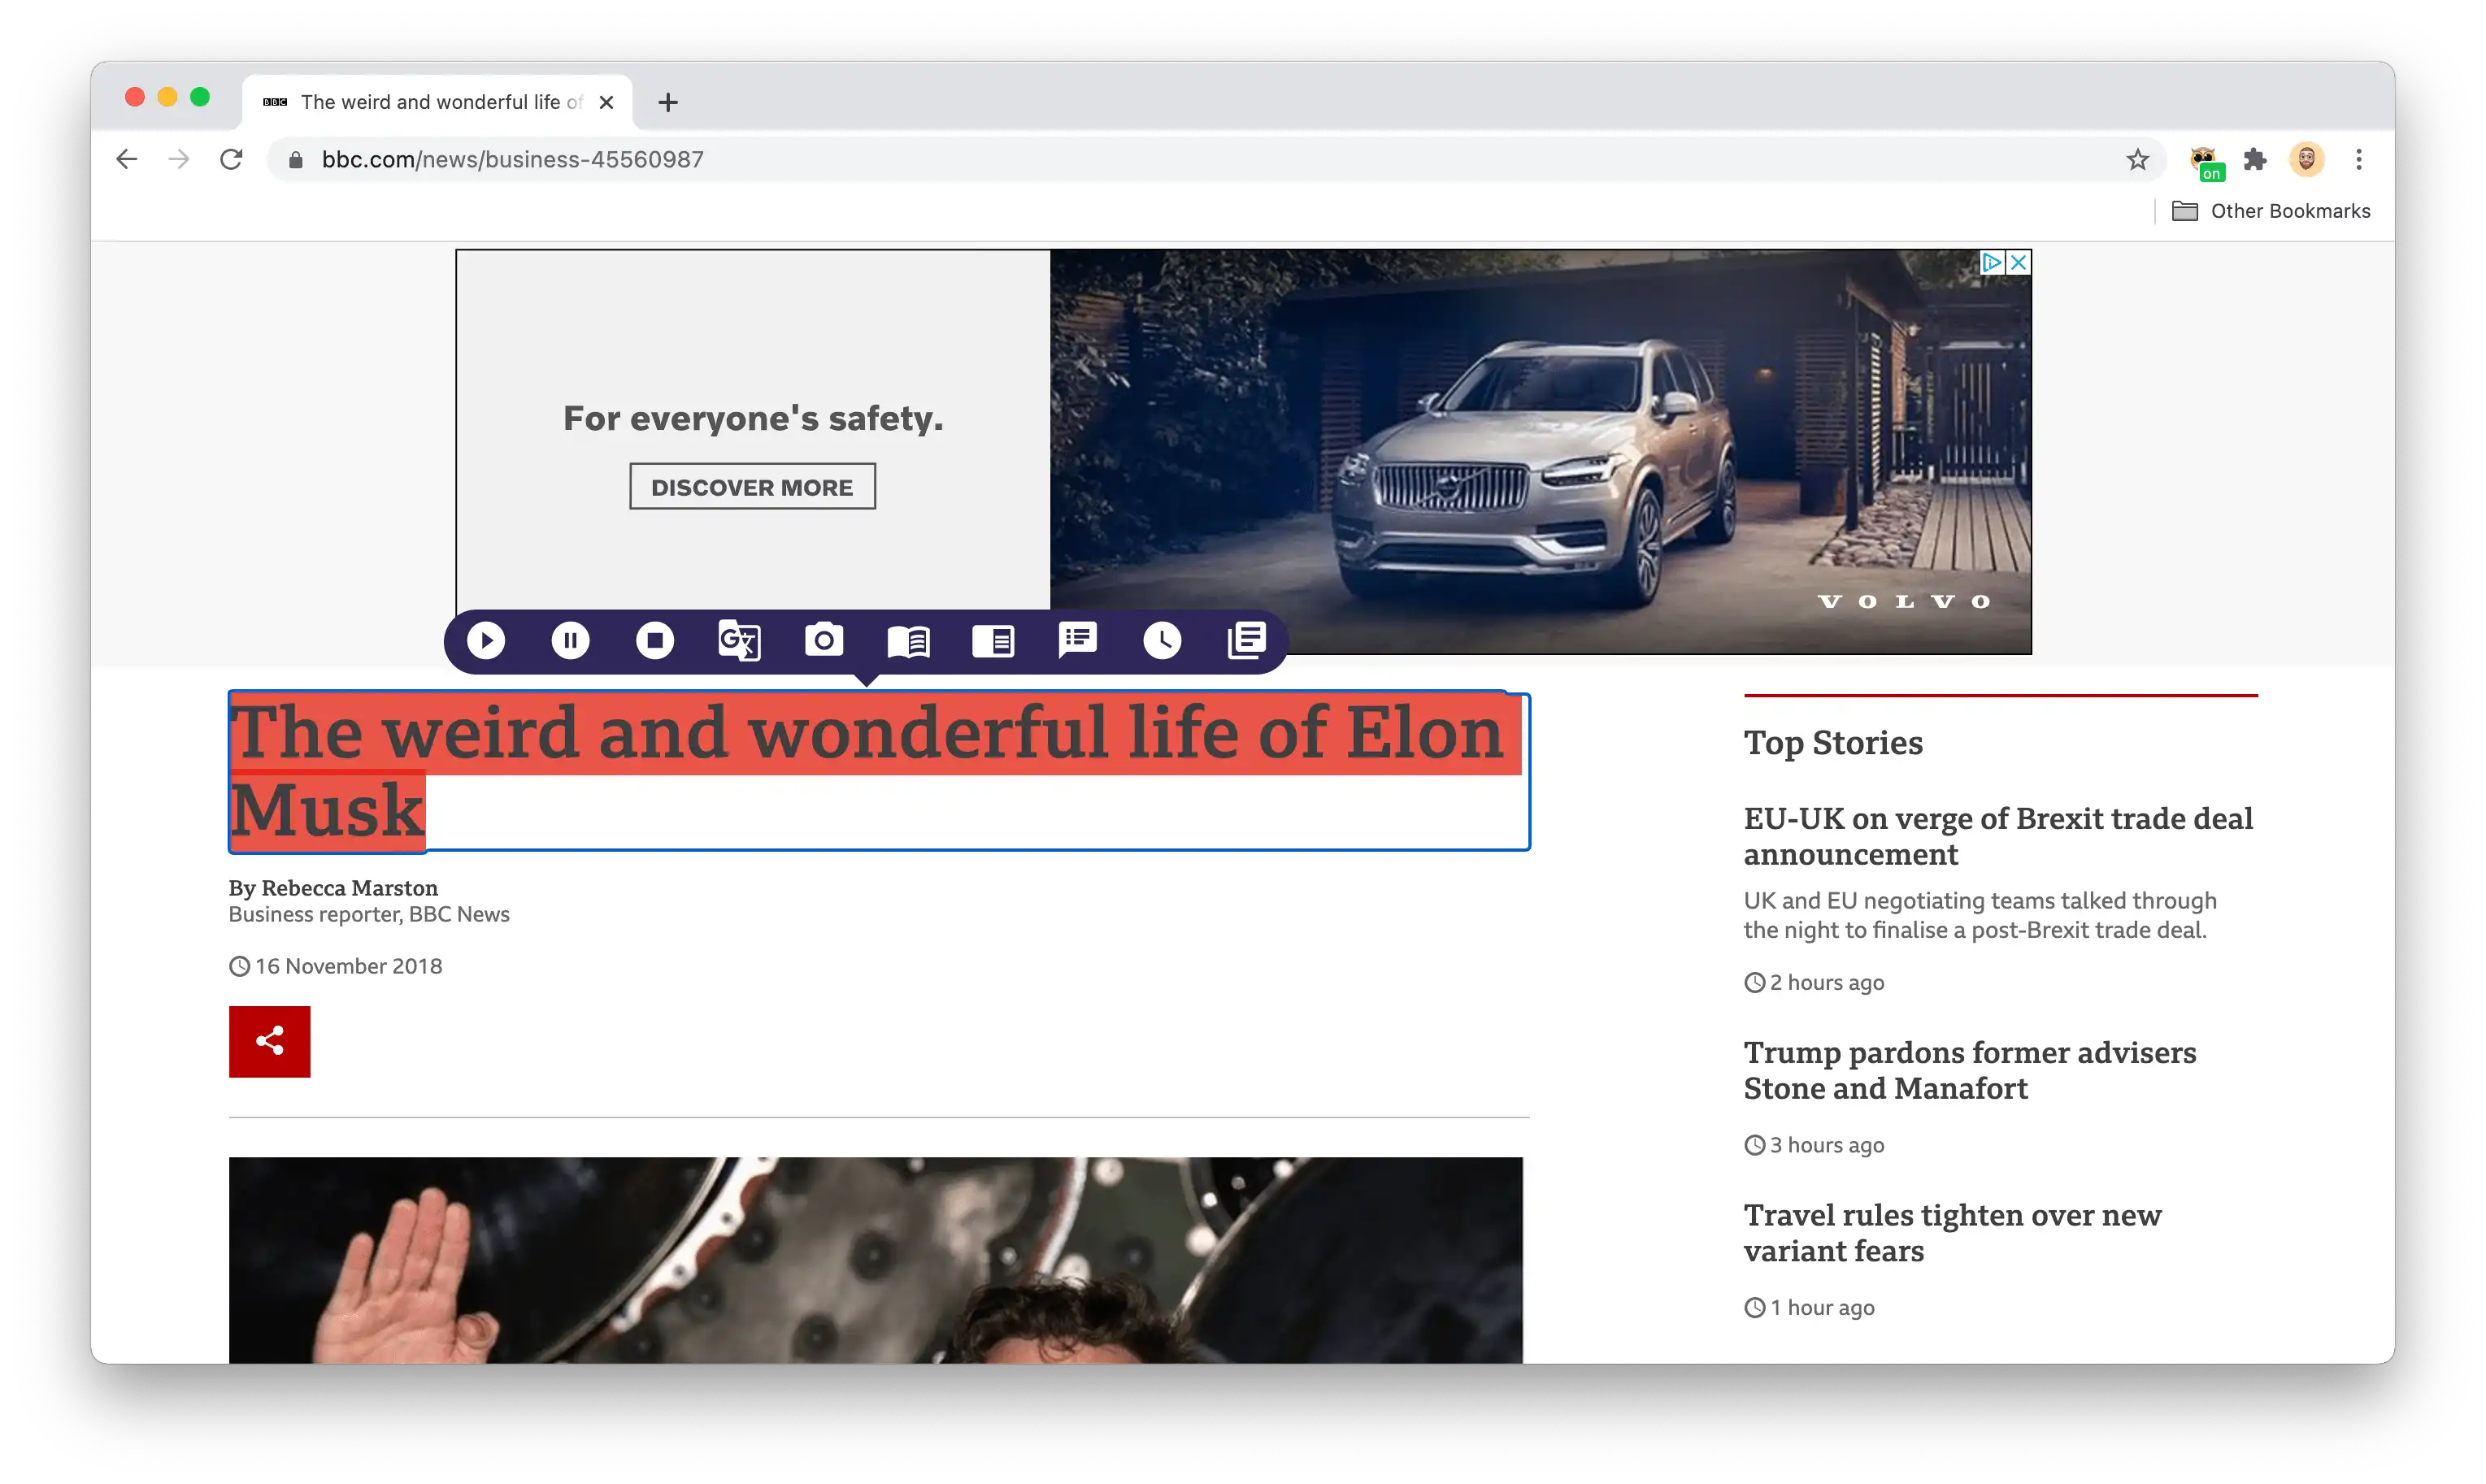The width and height of the screenshot is (2486, 1484).
Task: Click the Top Stories heading
Action: click(1833, 743)
